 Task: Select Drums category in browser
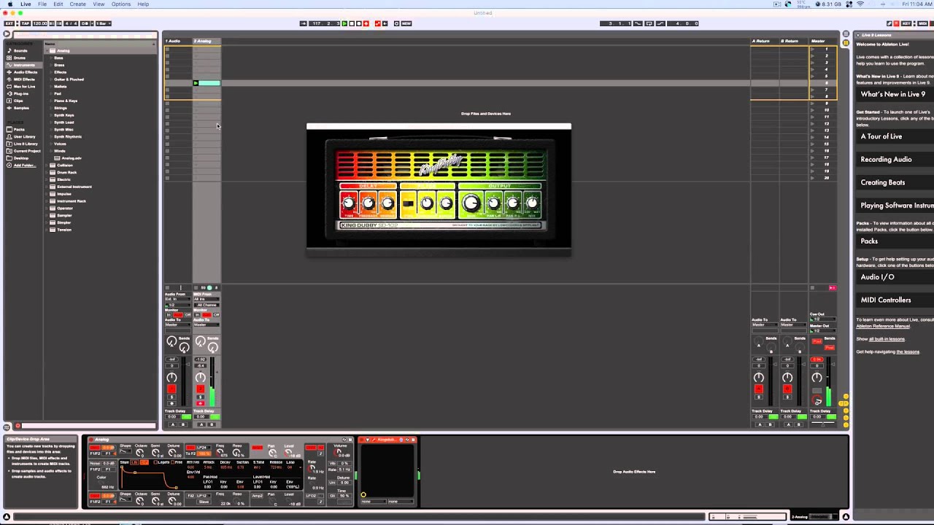[x=20, y=58]
